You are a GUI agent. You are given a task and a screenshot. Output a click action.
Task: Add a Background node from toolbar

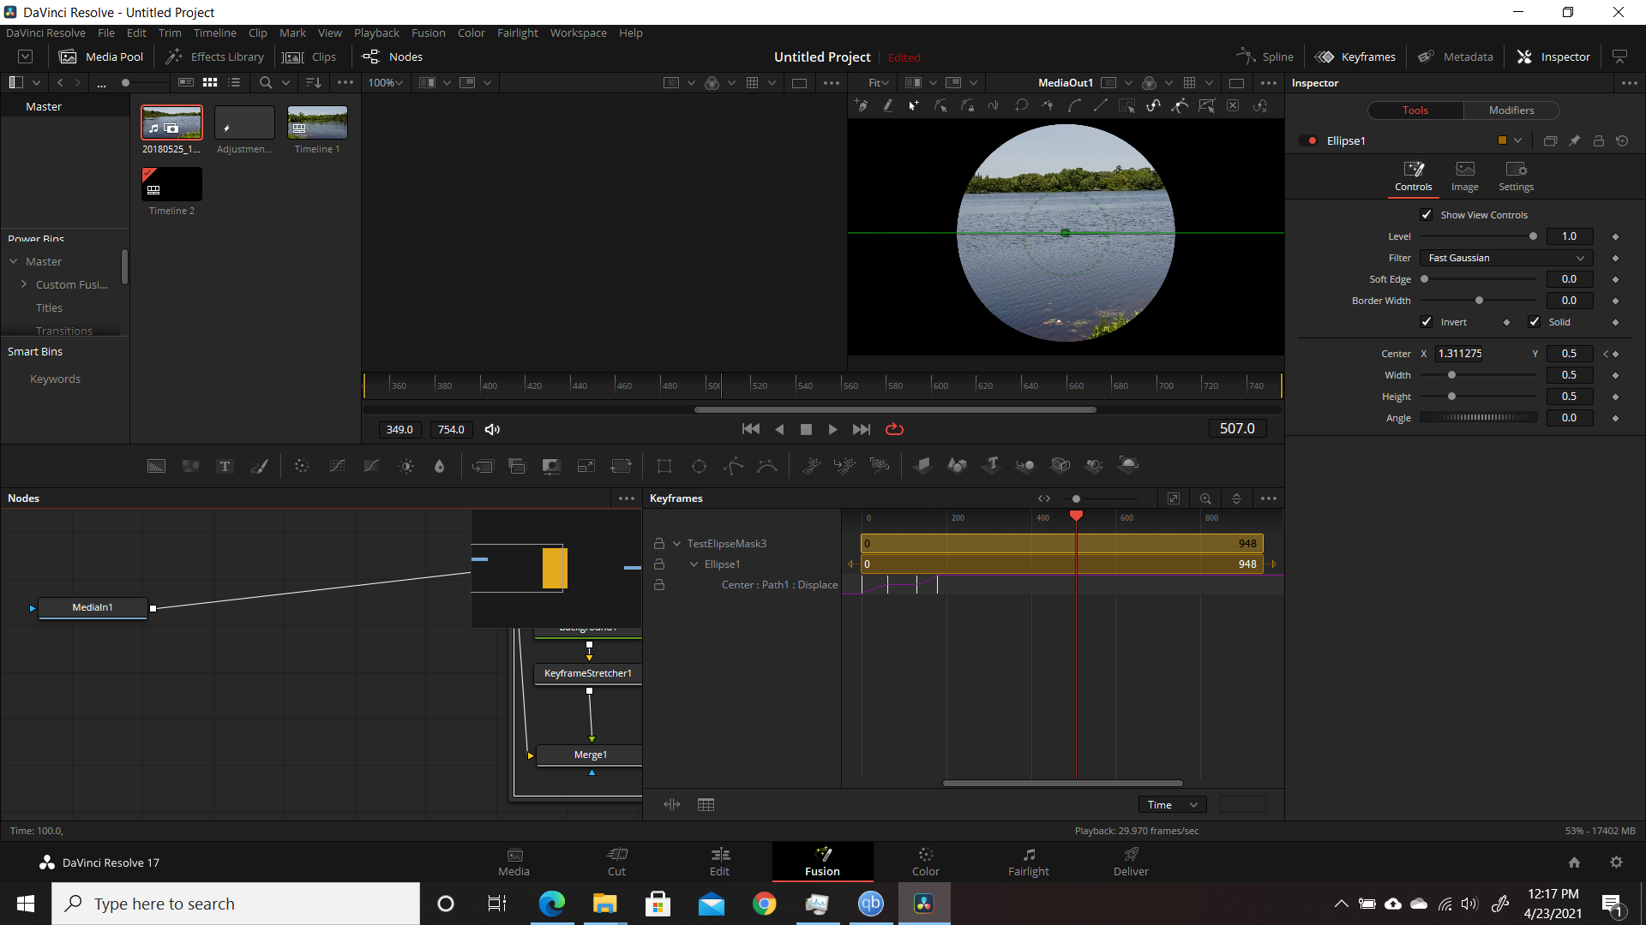156,466
